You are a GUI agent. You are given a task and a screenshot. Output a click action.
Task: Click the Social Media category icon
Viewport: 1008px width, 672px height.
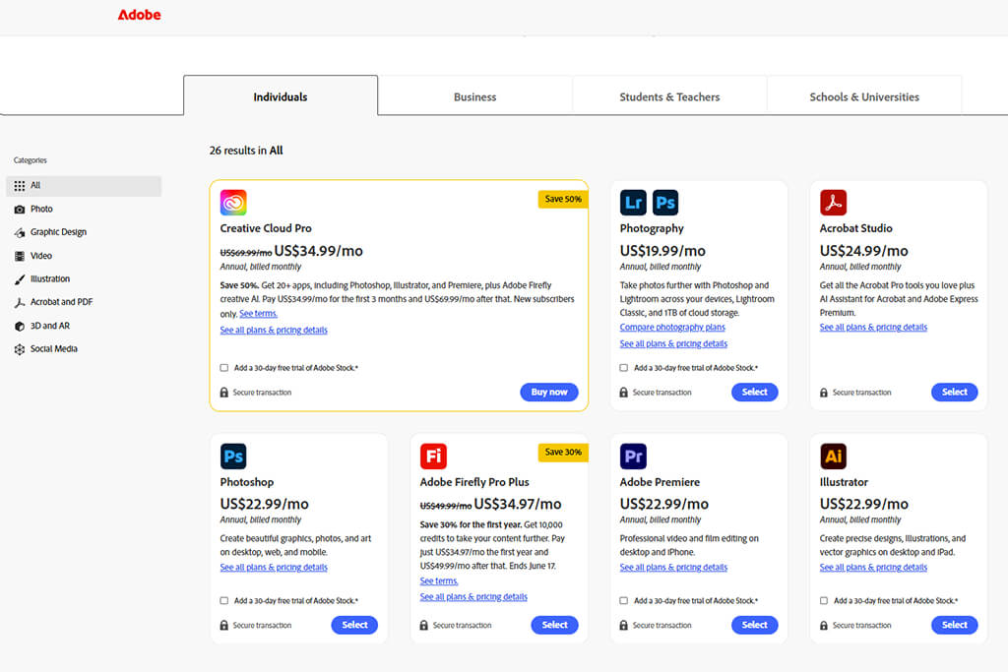click(20, 349)
